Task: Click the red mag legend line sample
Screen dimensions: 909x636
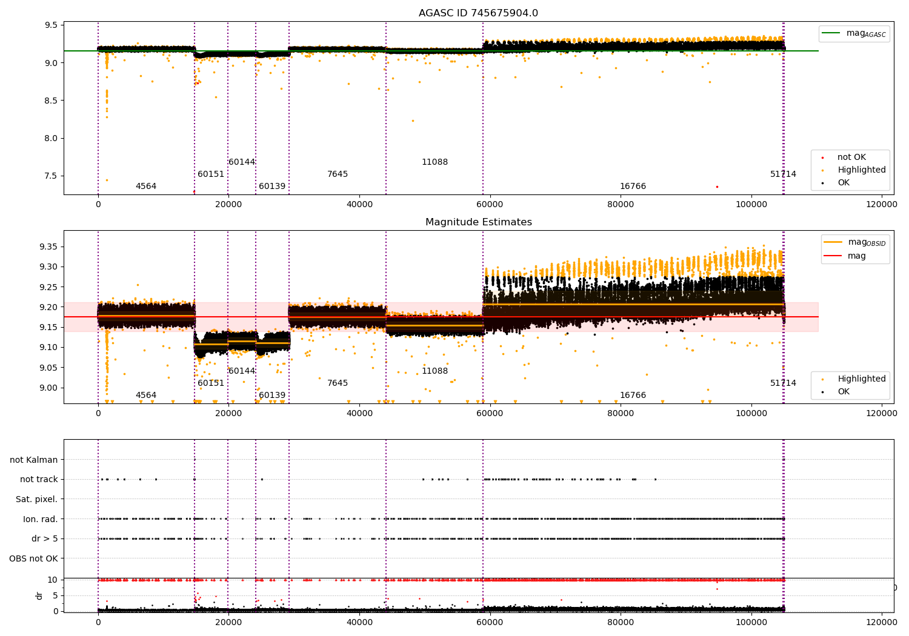Action: tap(833, 256)
